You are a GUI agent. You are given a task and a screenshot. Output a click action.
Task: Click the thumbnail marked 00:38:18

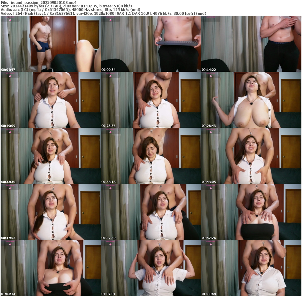151,156
